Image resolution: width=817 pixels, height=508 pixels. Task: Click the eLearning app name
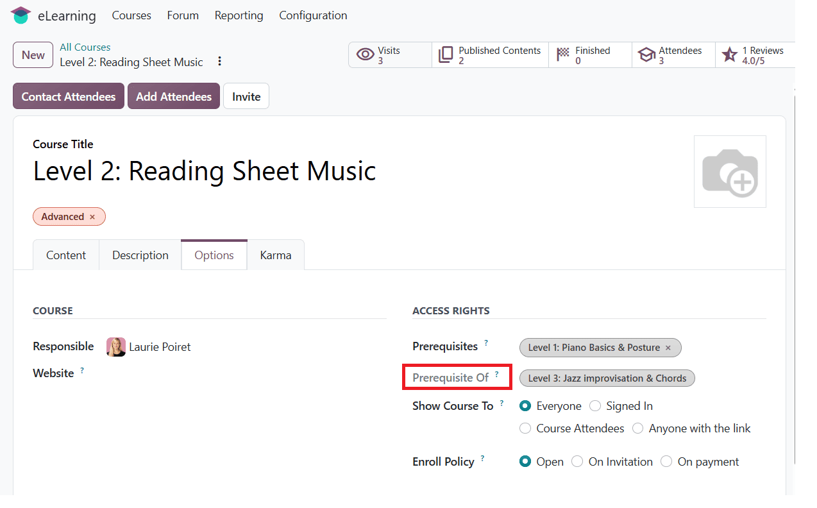(x=67, y=16)
